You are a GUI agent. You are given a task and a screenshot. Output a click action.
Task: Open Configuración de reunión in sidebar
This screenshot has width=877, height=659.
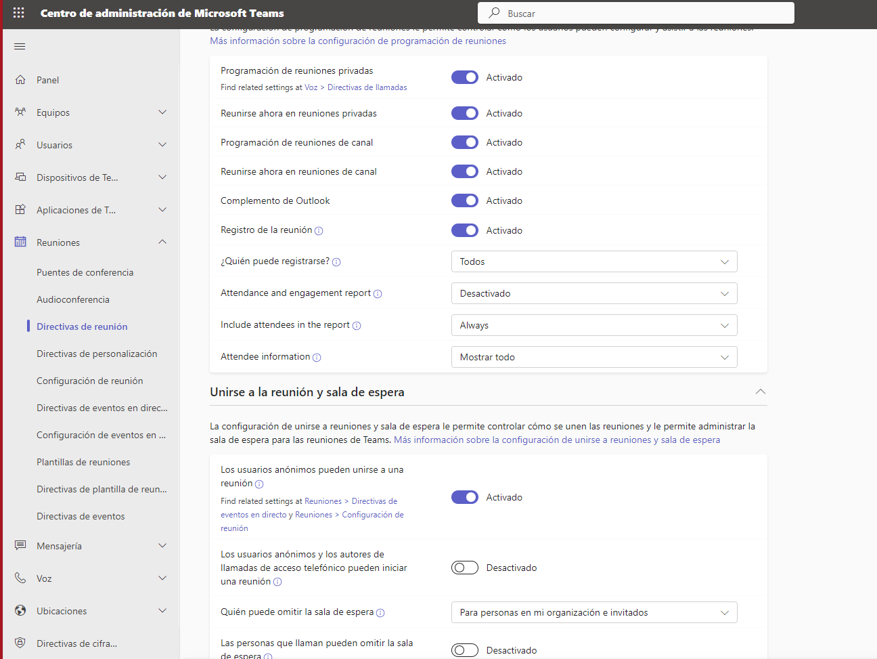90,381
